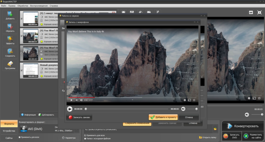Uncheck the selected 00:00:03 video checkbox

click(22, 53)
